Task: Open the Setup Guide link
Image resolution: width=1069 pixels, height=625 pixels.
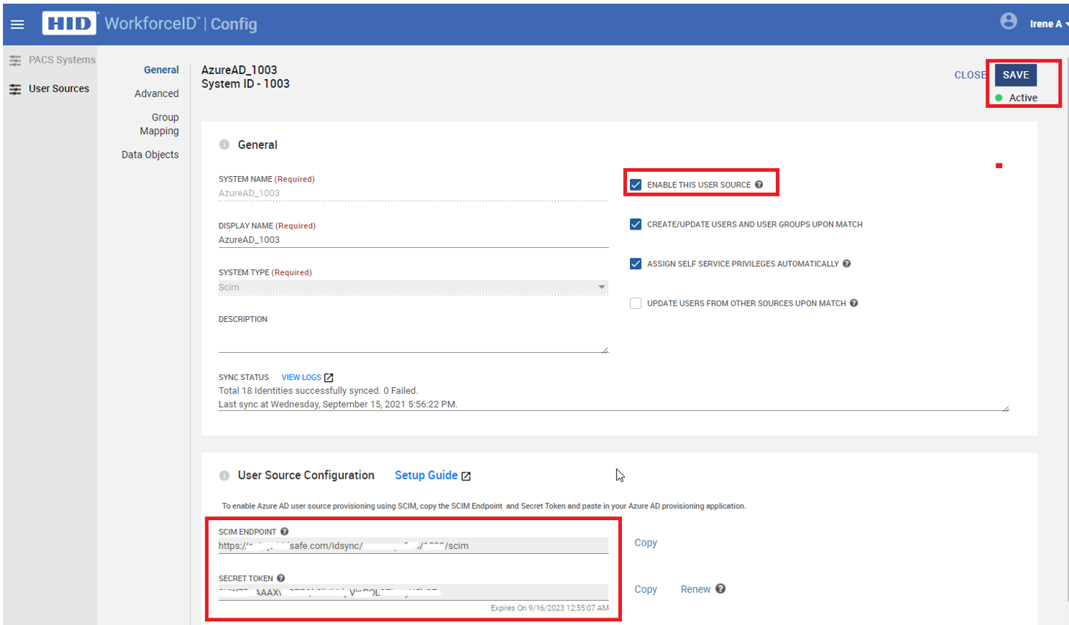Action: 426,475
